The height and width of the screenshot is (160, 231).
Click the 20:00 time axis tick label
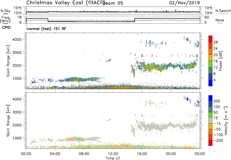point(171,154)
